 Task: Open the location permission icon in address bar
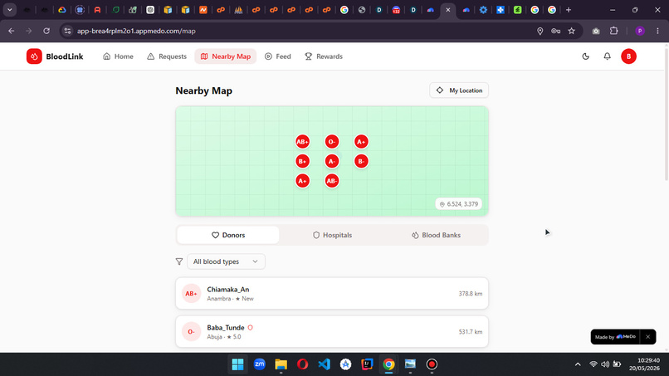540,31
